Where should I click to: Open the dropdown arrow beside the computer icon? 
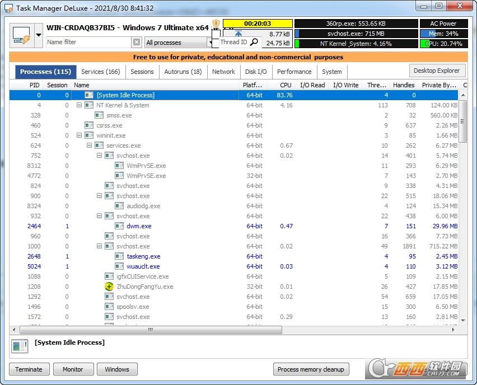pyautogui.click(x=39, y=35)
